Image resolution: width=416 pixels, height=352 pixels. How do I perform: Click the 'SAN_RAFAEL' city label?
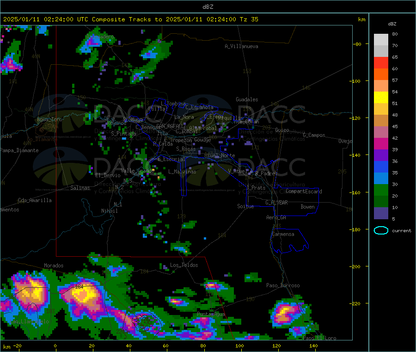tap(170, 126)
